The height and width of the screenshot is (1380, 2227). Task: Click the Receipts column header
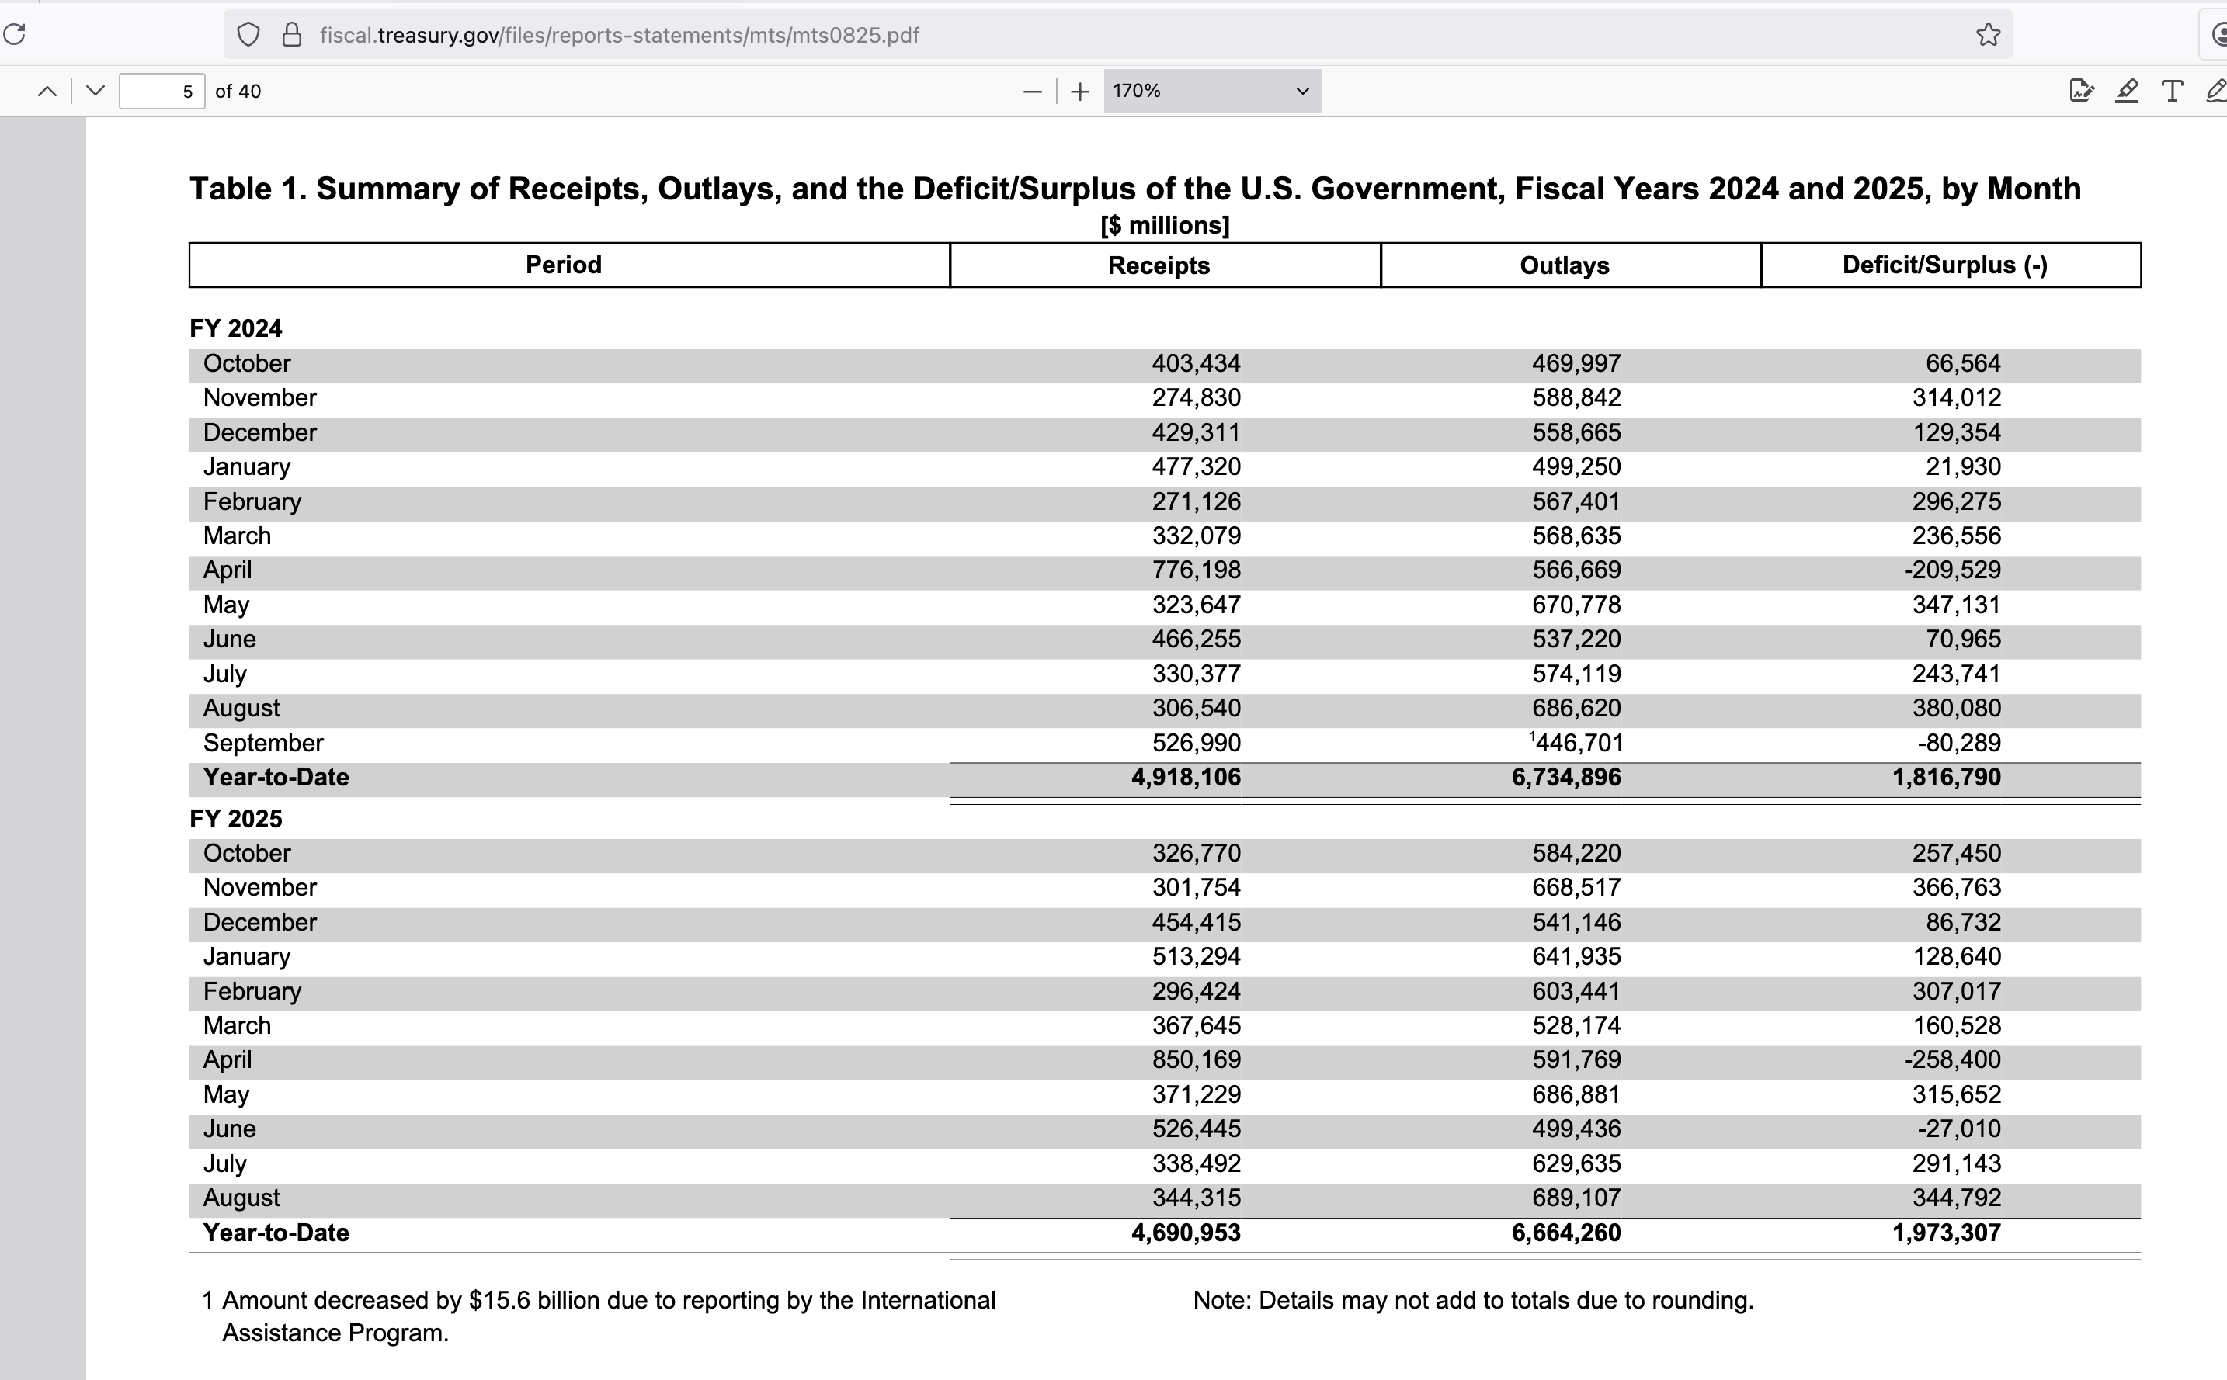1159,265
